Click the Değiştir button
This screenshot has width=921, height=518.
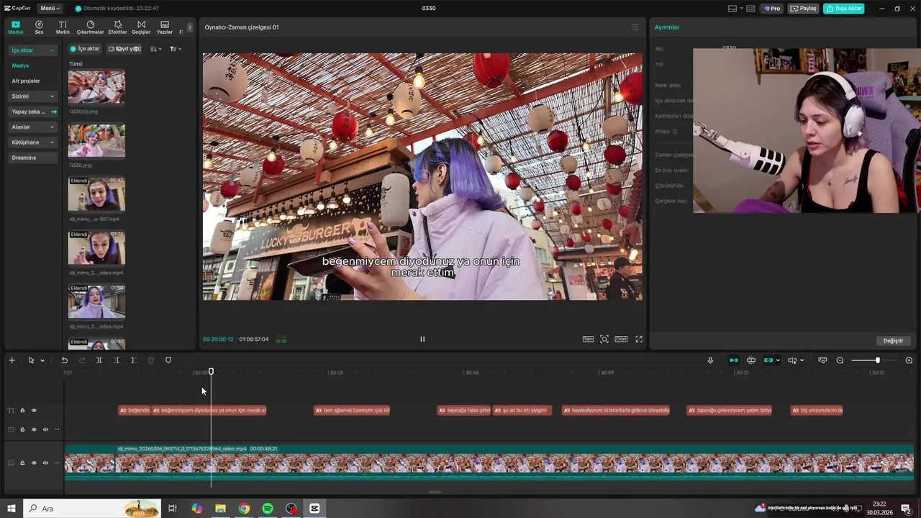coord(893,340)
